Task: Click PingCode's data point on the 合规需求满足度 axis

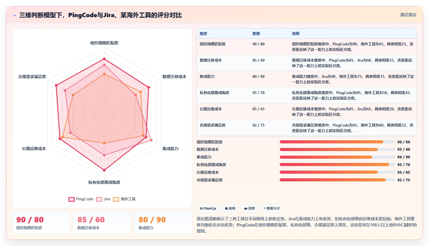Action: 56,85
